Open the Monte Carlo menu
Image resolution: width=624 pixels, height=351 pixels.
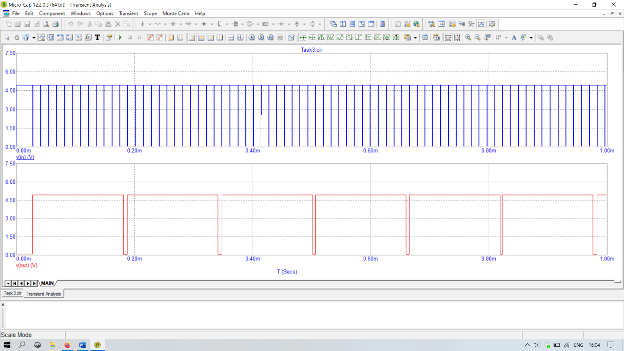tap(176, 14)
